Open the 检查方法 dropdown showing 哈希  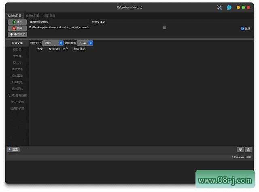click(53, 43)
